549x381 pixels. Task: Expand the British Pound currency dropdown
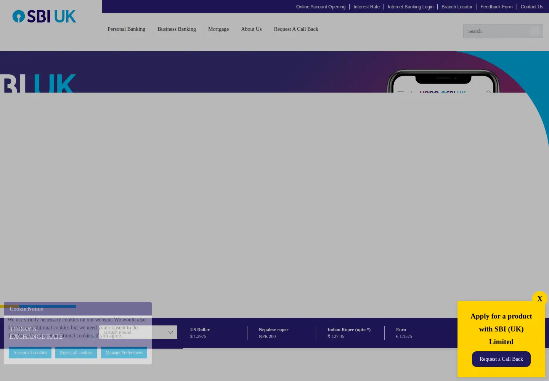tap(138, 332)
